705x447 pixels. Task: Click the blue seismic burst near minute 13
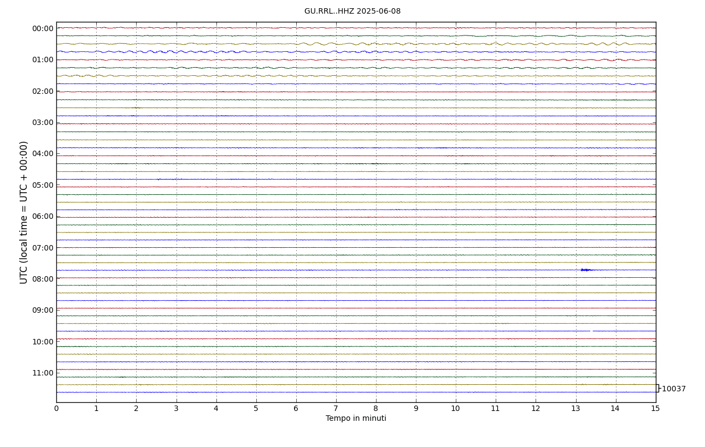click(x=586, y=270)
